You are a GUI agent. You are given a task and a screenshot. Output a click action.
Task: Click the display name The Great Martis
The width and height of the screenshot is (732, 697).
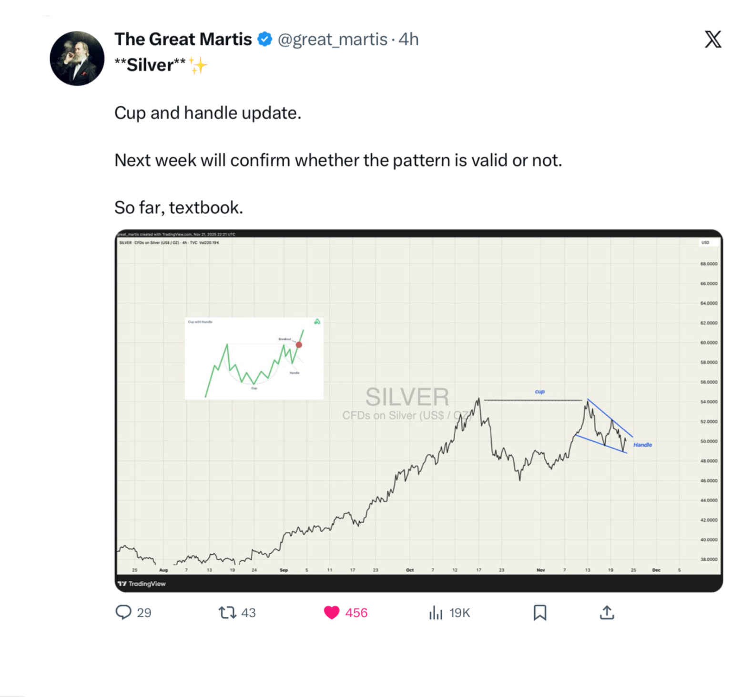183,40
